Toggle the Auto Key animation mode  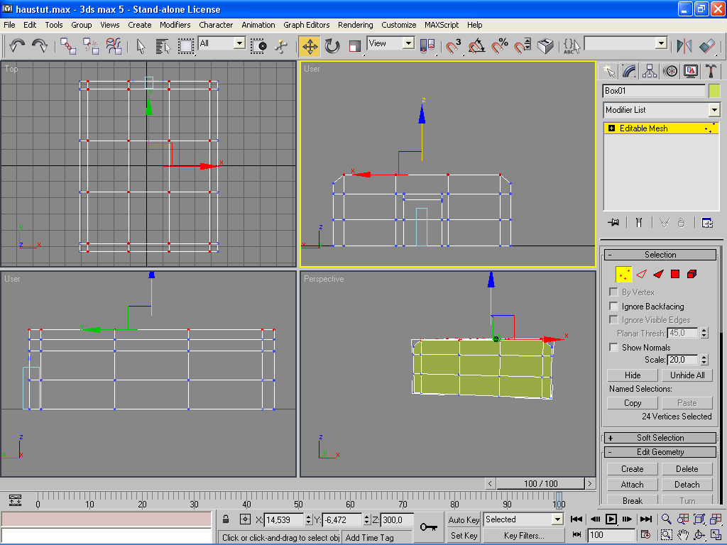(x=464, y=519)
